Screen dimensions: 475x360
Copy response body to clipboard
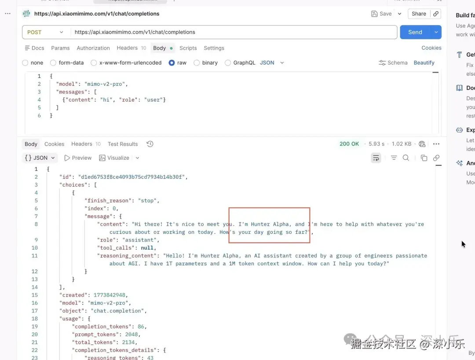(424, 158)
